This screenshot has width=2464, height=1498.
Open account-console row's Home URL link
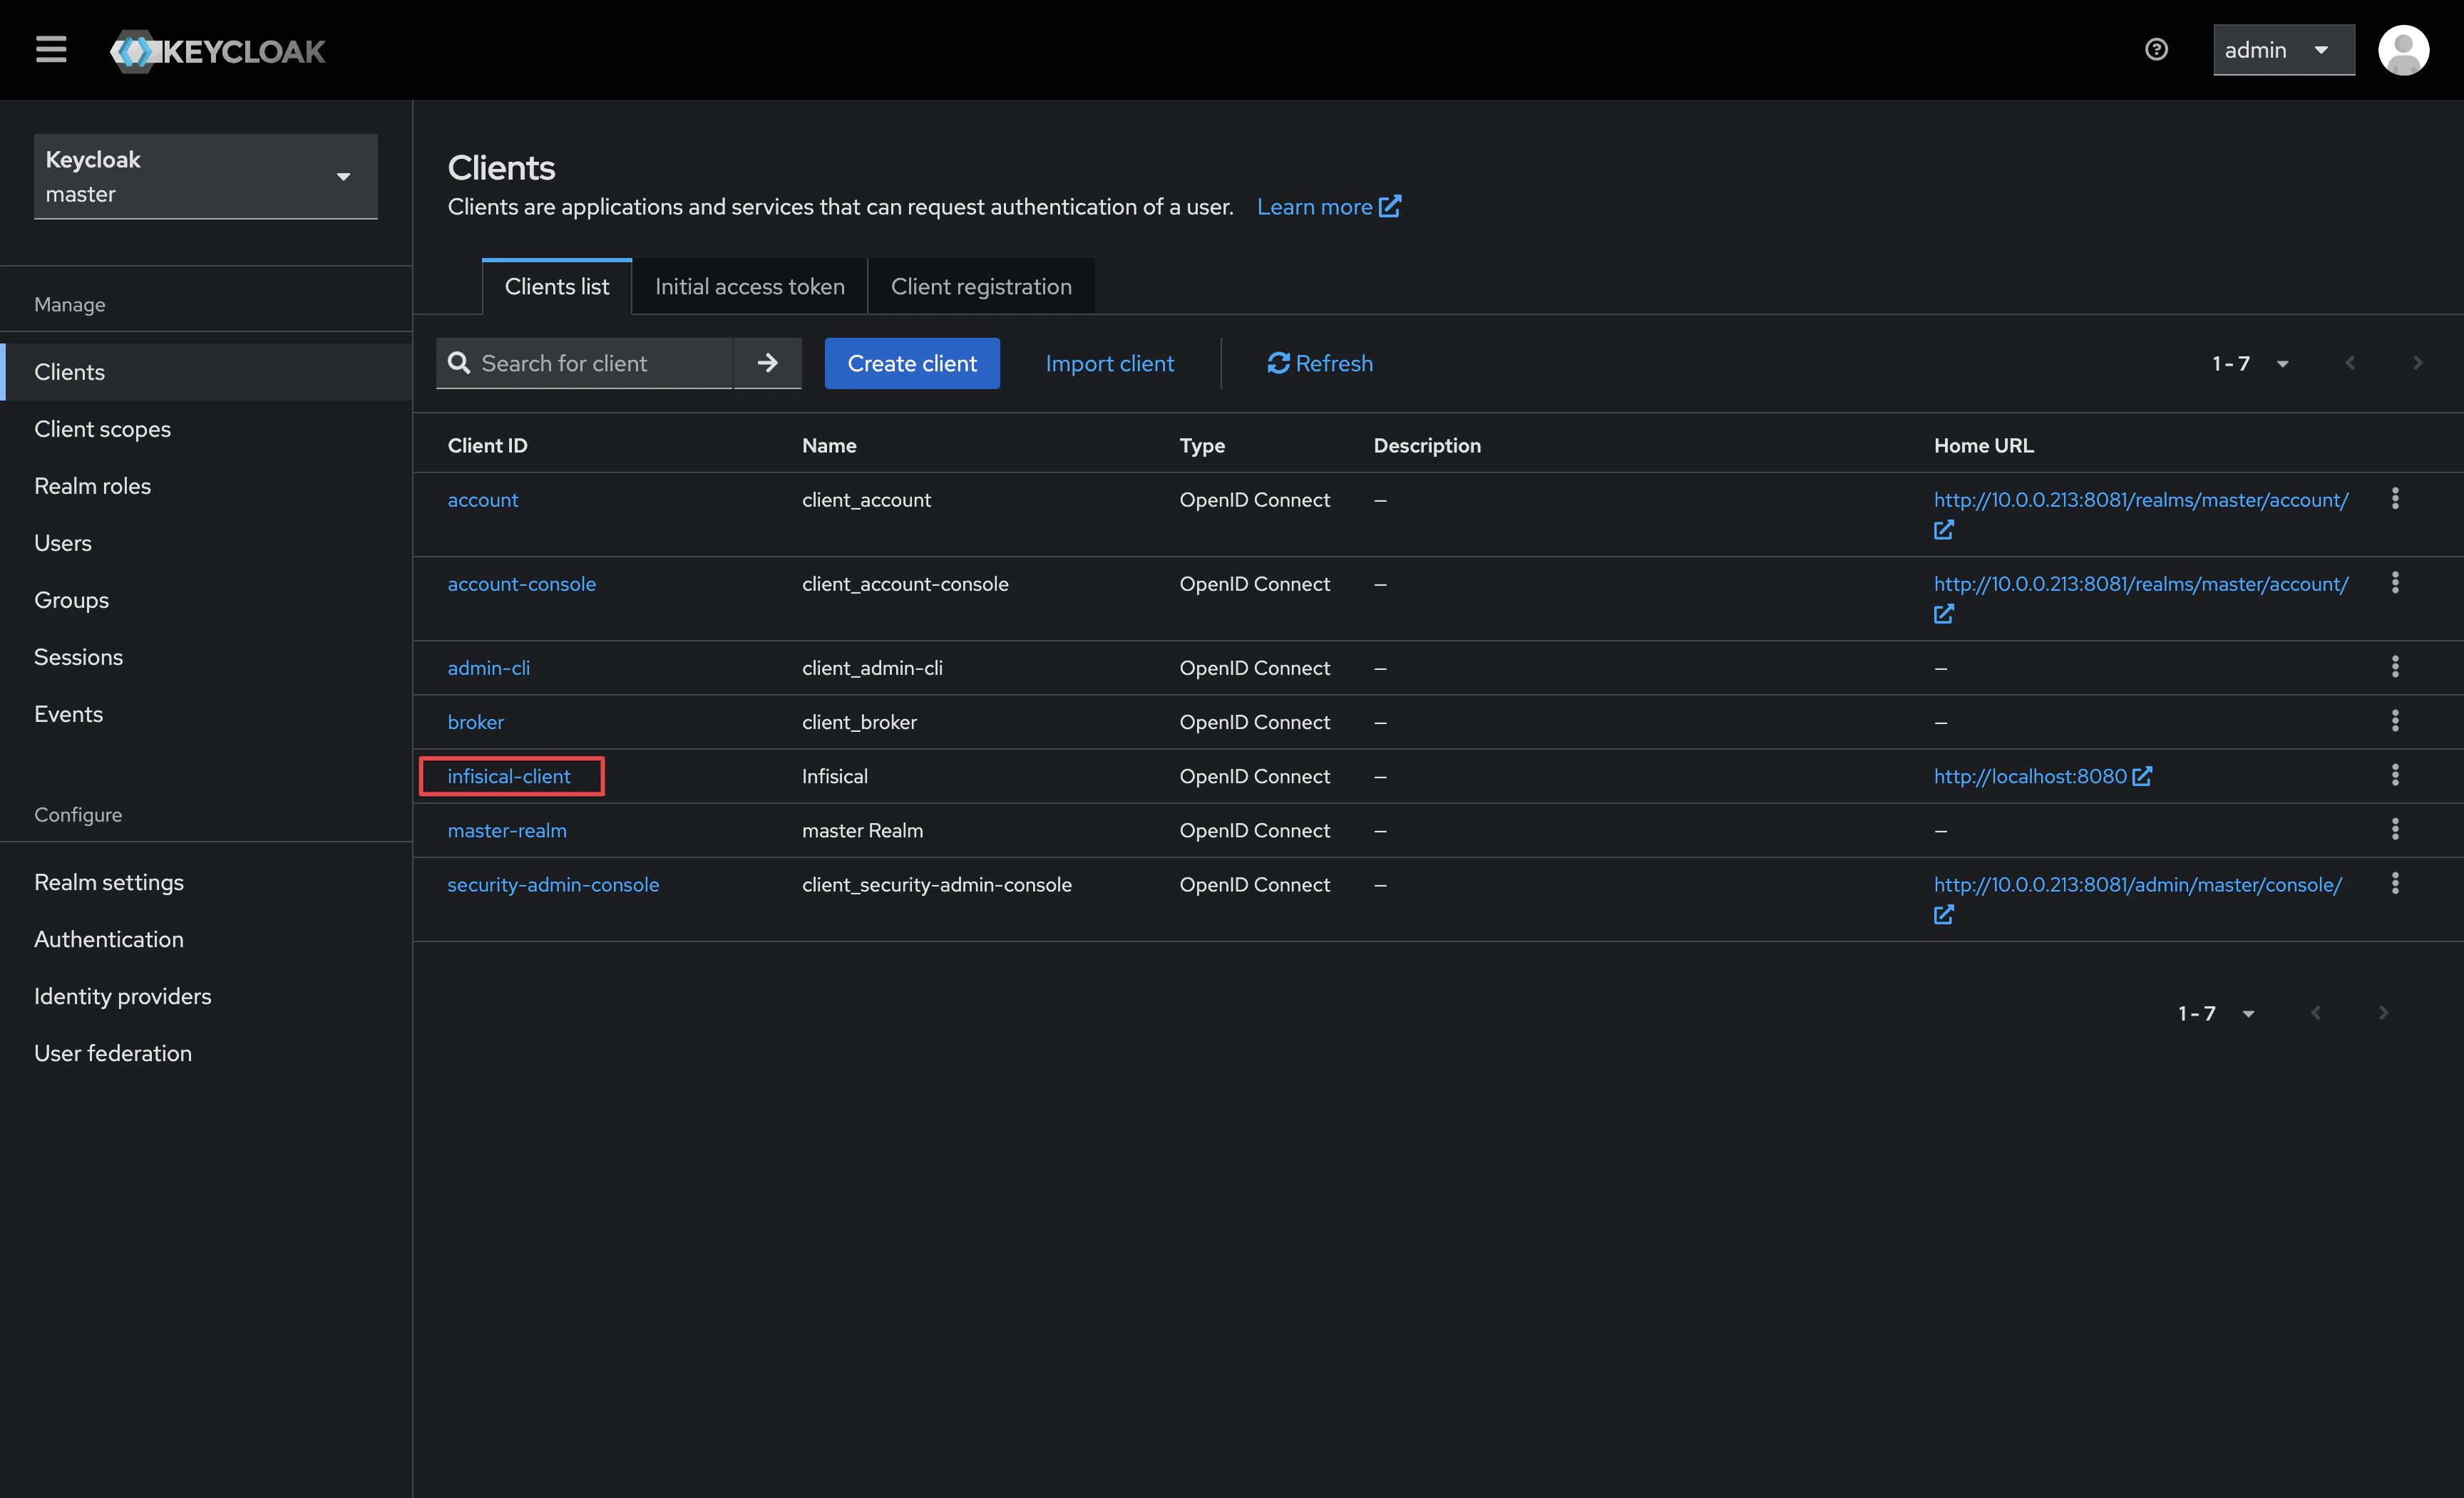coord(2141,584)
